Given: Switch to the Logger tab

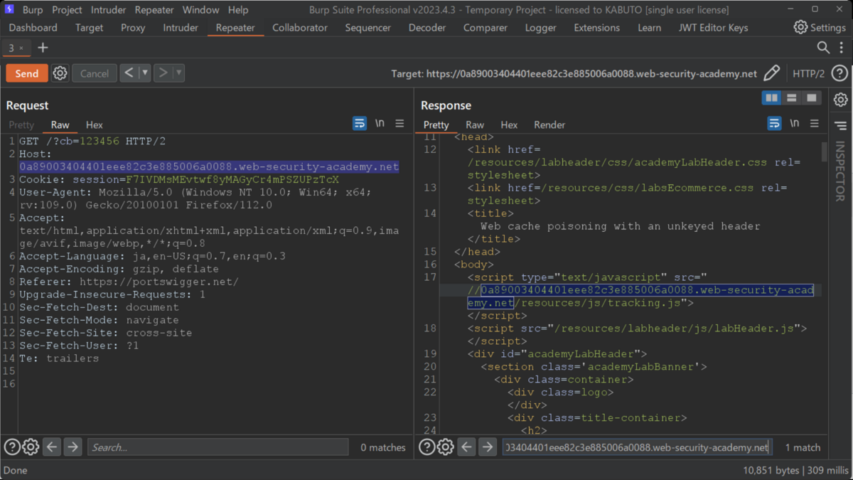Looking at the screenshot, I should (541, 27).
